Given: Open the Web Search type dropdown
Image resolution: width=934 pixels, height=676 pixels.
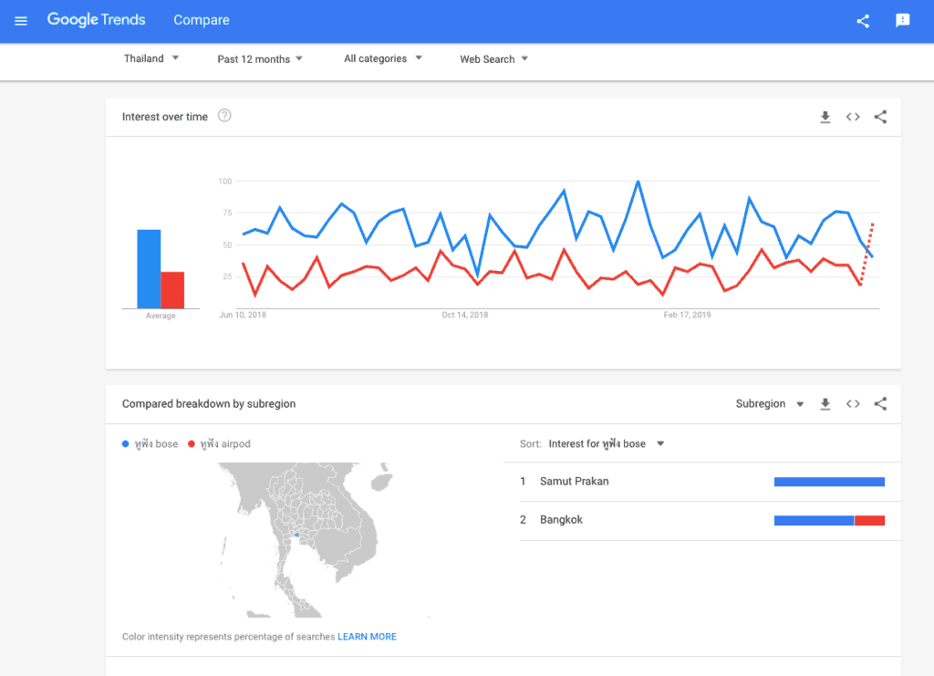Looking at the screenshot, I should click(x=493, y=59).
